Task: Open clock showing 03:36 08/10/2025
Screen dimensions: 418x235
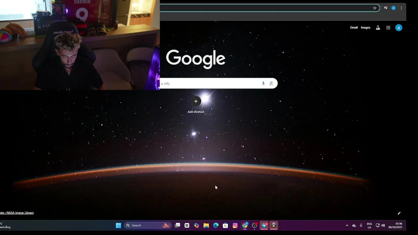Action: pos(395,226)
